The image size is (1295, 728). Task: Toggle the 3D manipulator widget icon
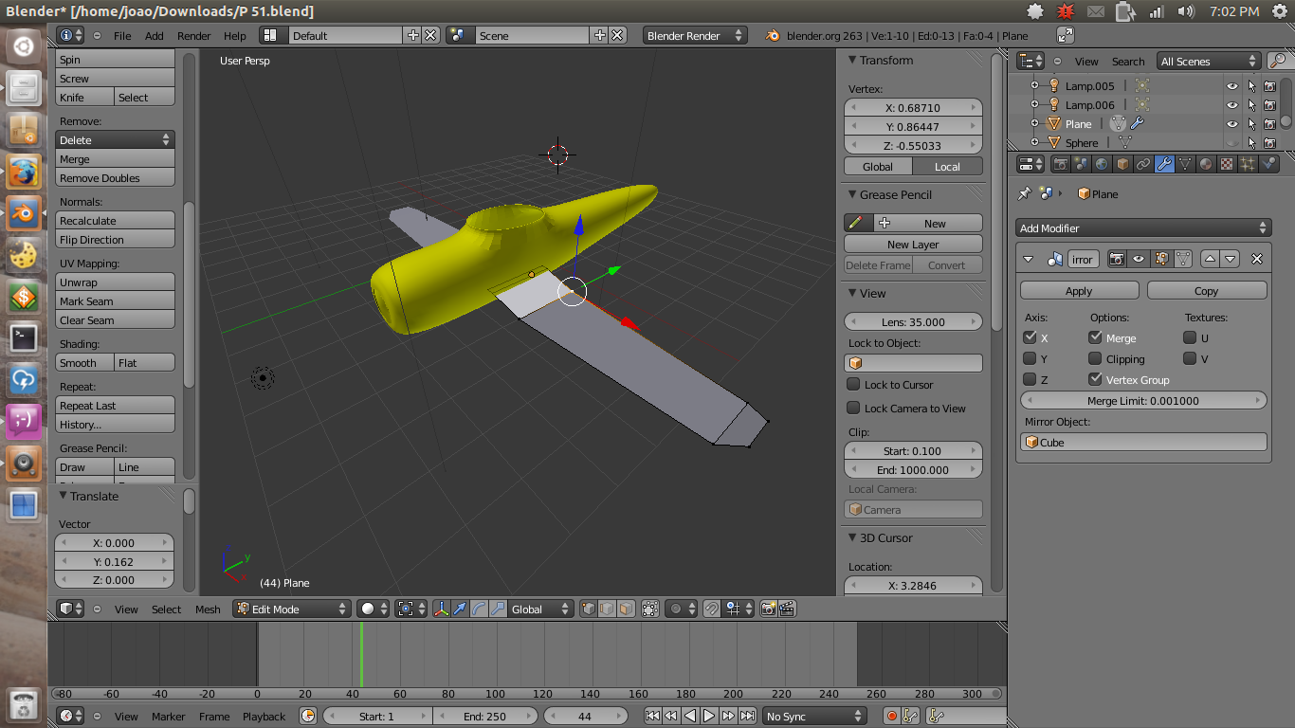pos(442,609)
